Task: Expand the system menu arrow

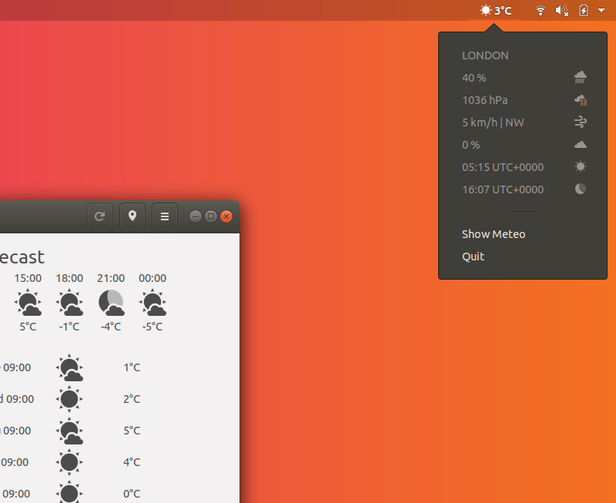Action: pyautogui.click(x=601, y=10)
